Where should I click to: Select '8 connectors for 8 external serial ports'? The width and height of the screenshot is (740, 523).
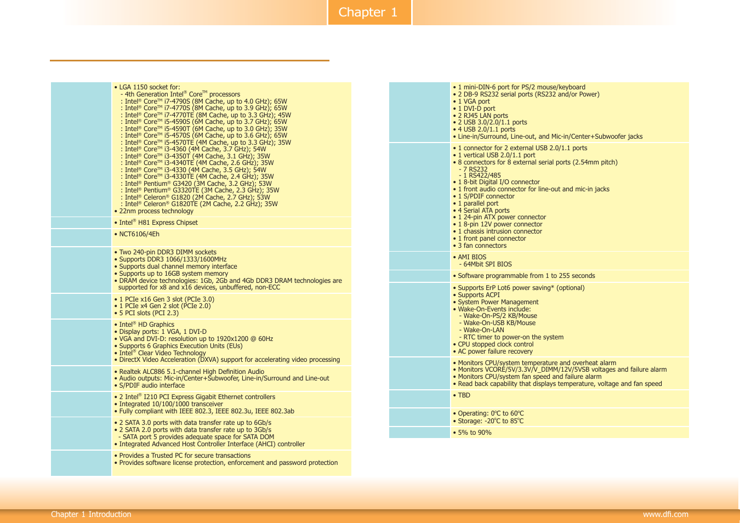535,162
